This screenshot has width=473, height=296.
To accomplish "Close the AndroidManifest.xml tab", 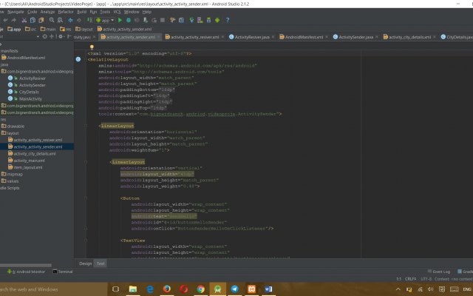I will [x=327, y=37].
